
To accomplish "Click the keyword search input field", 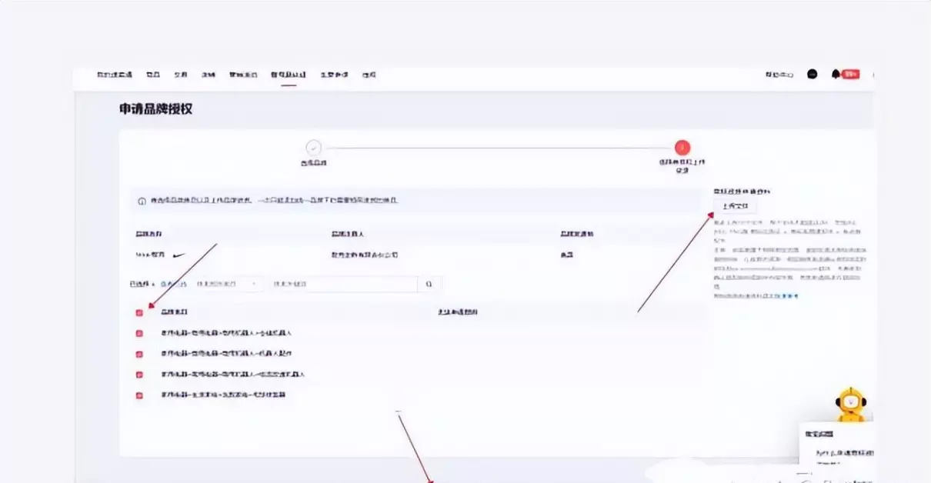I will (342, 285).
